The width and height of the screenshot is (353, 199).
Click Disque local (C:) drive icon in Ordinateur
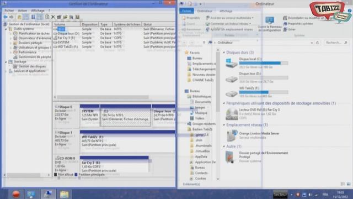coord(232,63)
